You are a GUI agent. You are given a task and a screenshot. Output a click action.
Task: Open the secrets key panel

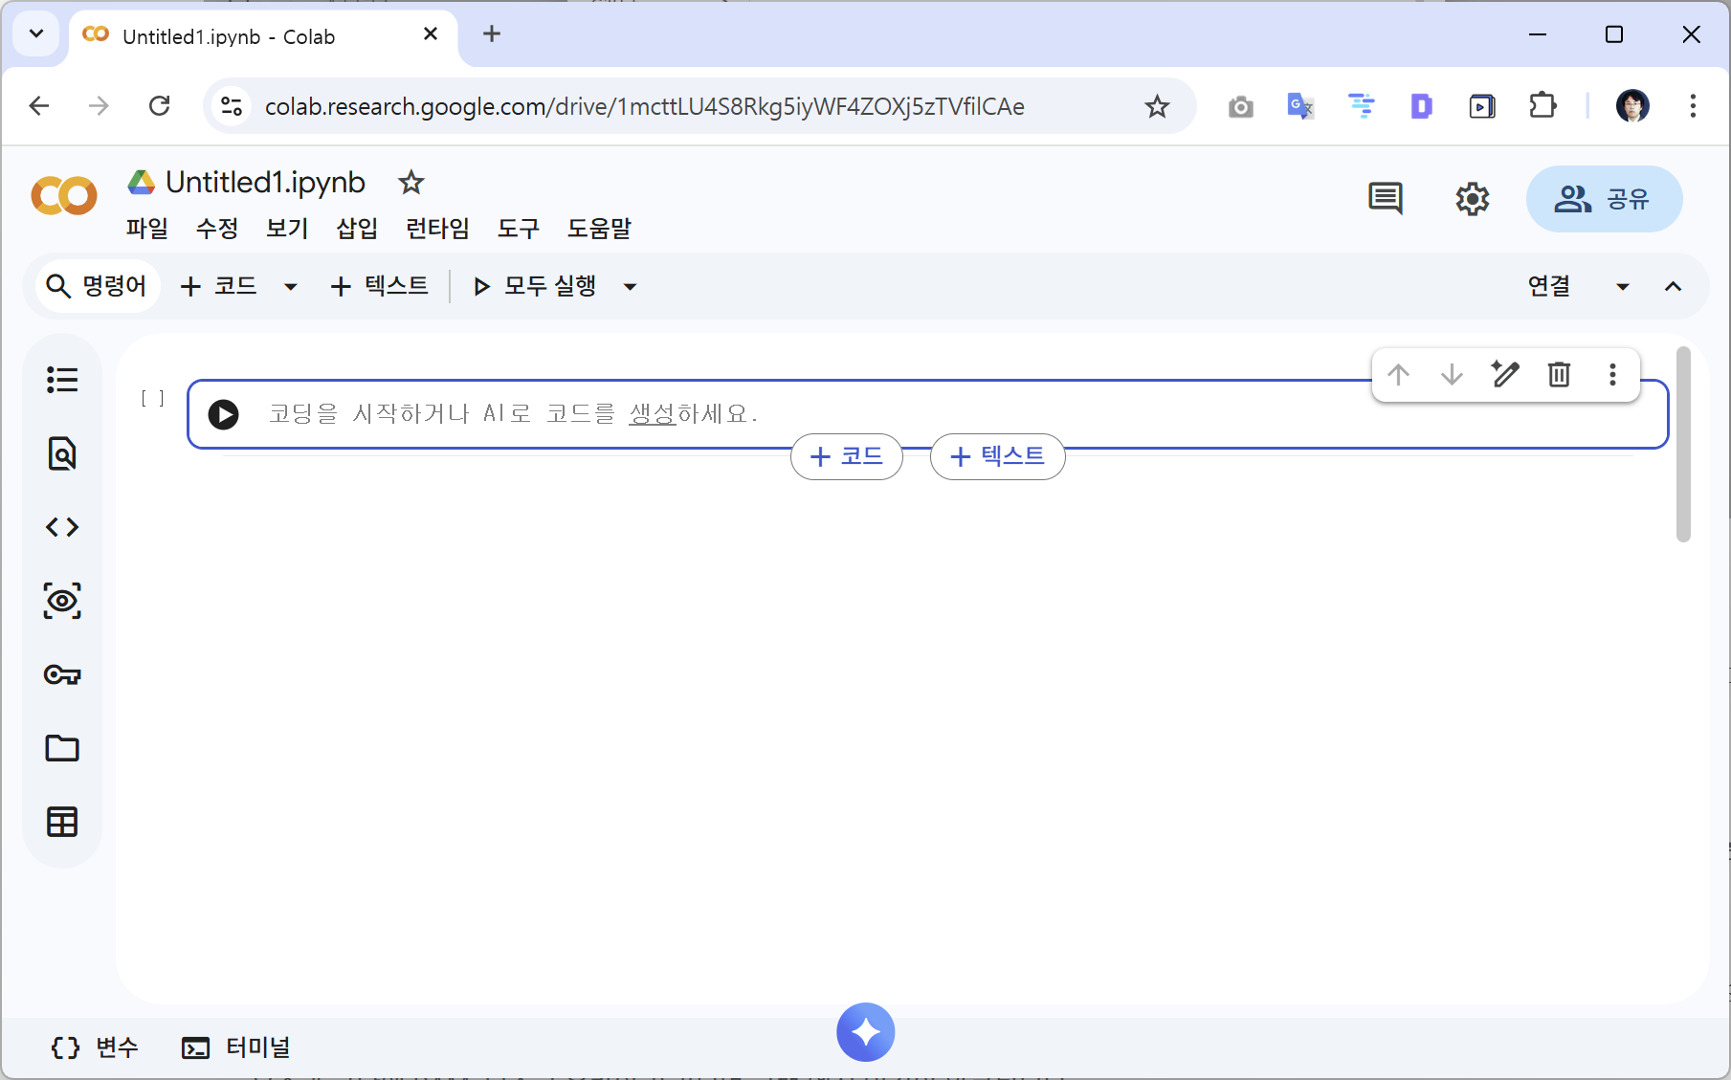pyautogui.click(x=62, y=674)
